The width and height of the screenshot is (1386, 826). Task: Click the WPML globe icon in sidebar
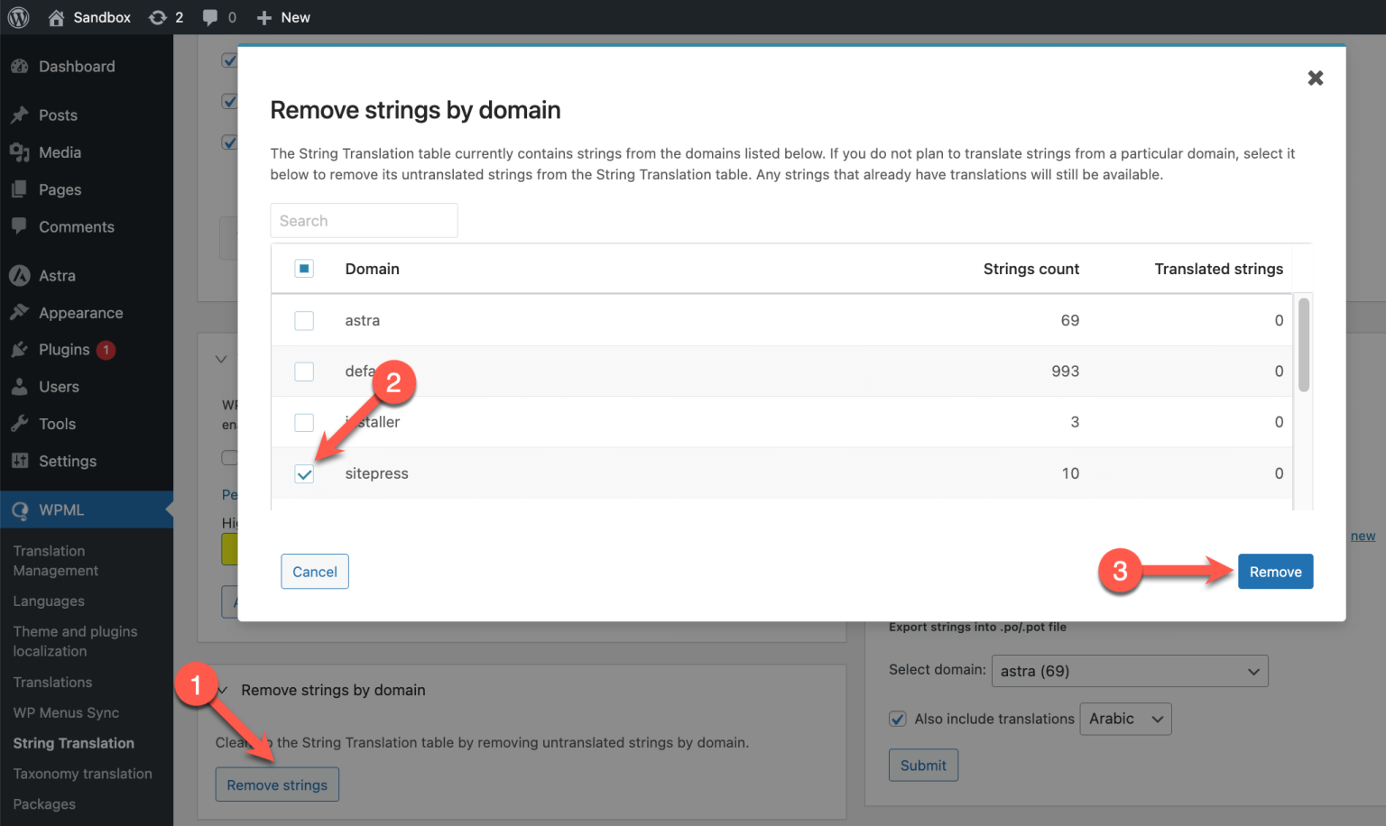click(20, 509)
